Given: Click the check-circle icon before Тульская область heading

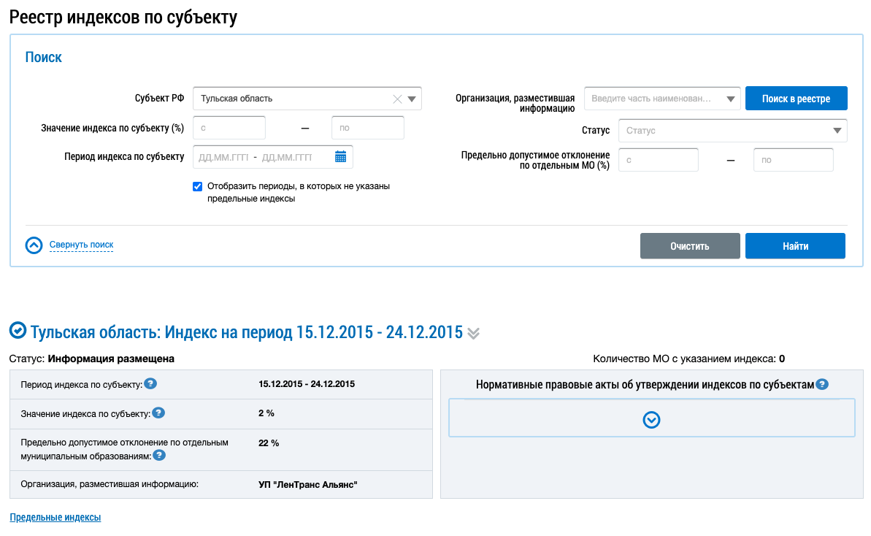Looking at the screenshot, I should 18,331.
